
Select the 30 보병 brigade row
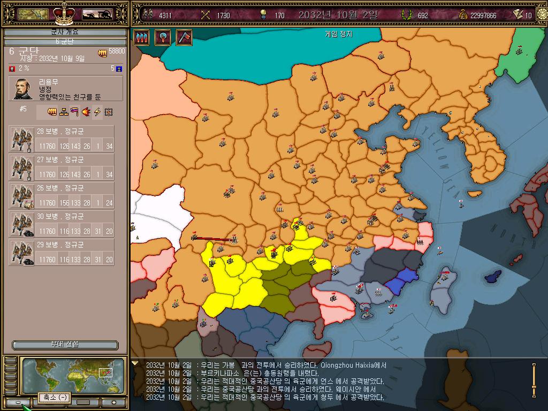tap(62, 224)
